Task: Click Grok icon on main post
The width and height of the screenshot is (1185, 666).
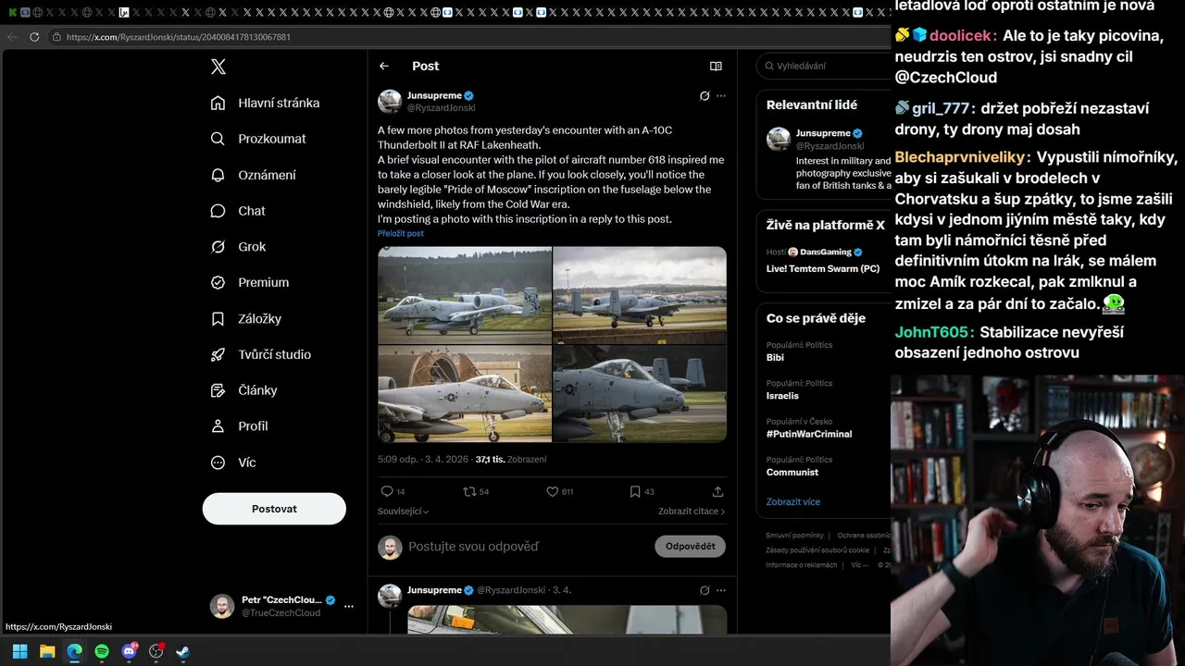Action: [705, 95]
